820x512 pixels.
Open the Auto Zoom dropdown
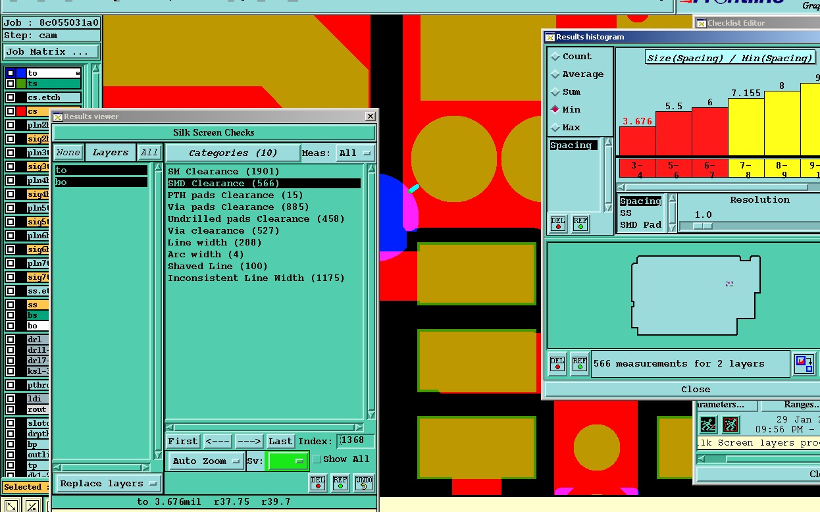(x=206, y=461)
